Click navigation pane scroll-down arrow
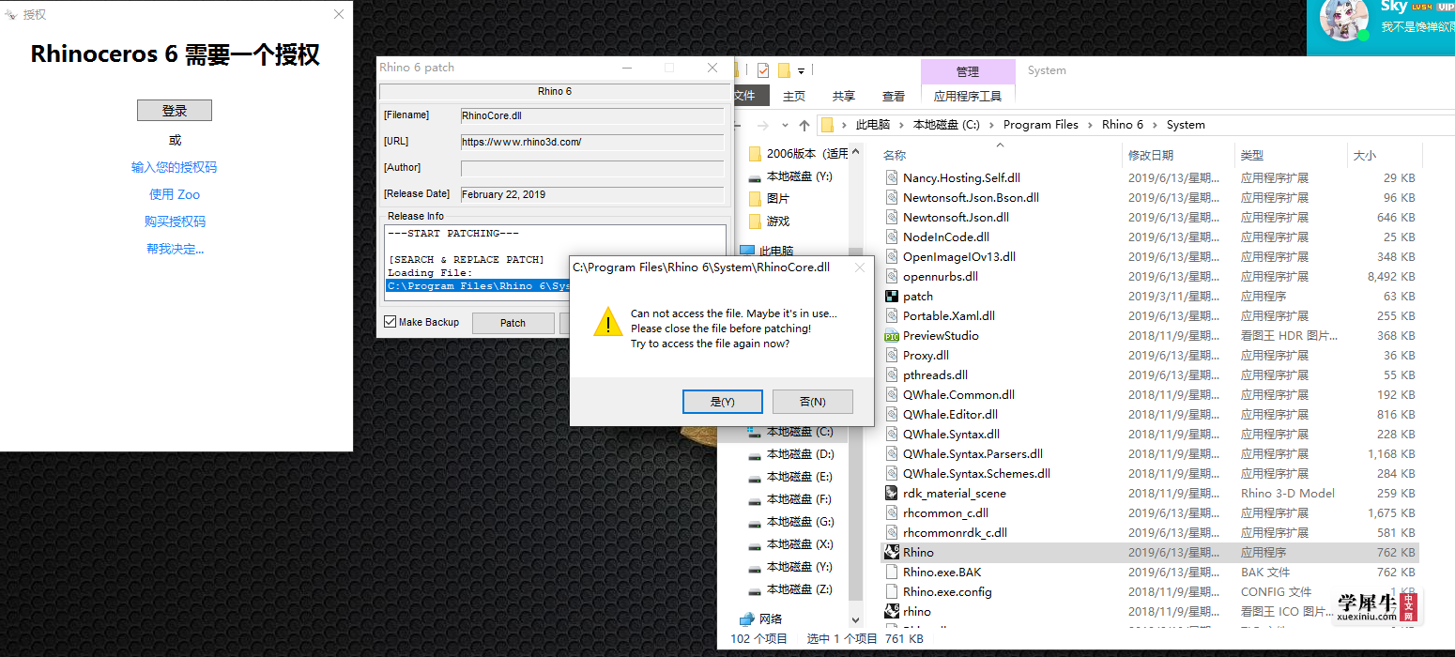1455x657 pixels. (855, 619)
